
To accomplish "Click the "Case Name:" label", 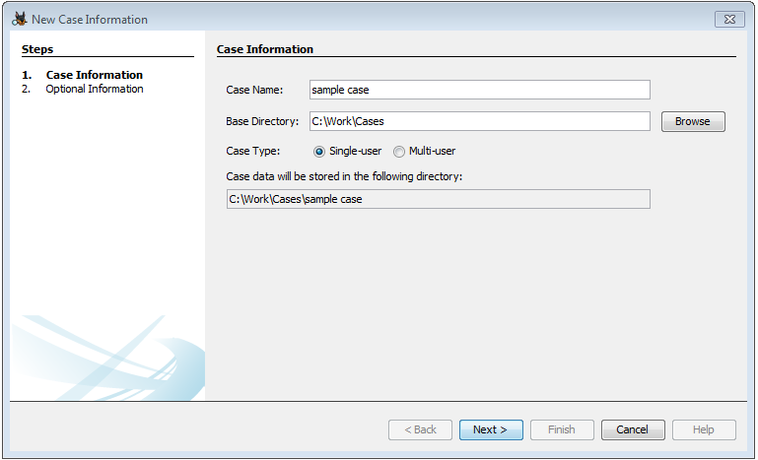I will [x=254, y=90].
